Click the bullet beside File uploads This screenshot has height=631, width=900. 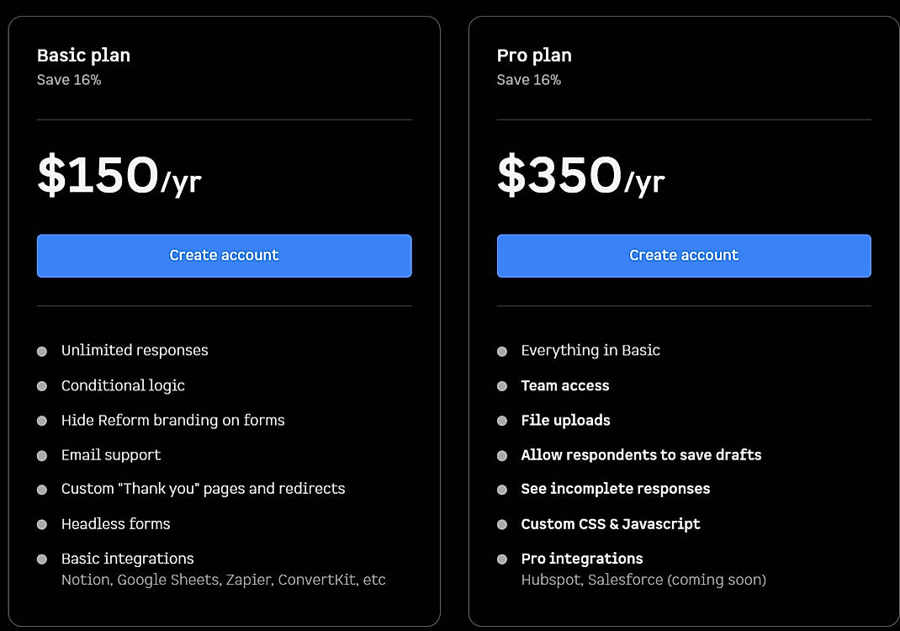501,421
